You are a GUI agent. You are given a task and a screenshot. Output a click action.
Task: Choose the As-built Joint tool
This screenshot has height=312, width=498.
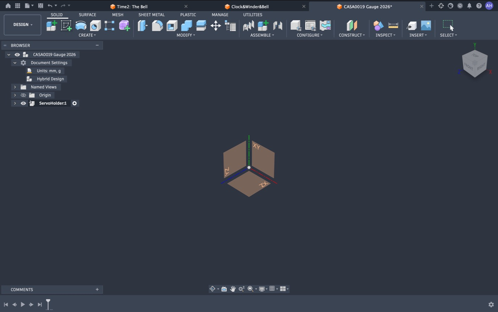tap(277, 25)
